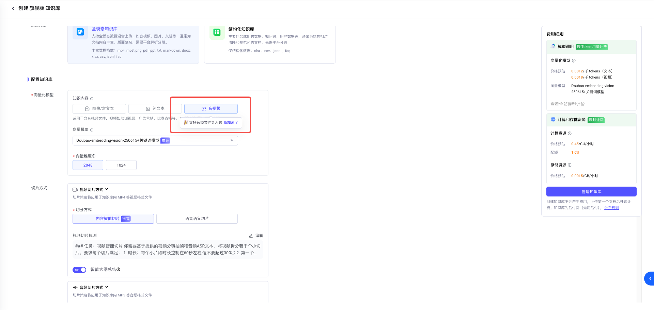This screenshot has height=310, width=654.
Task: Click the 1 CU quota value
Action: coord(575,153)
